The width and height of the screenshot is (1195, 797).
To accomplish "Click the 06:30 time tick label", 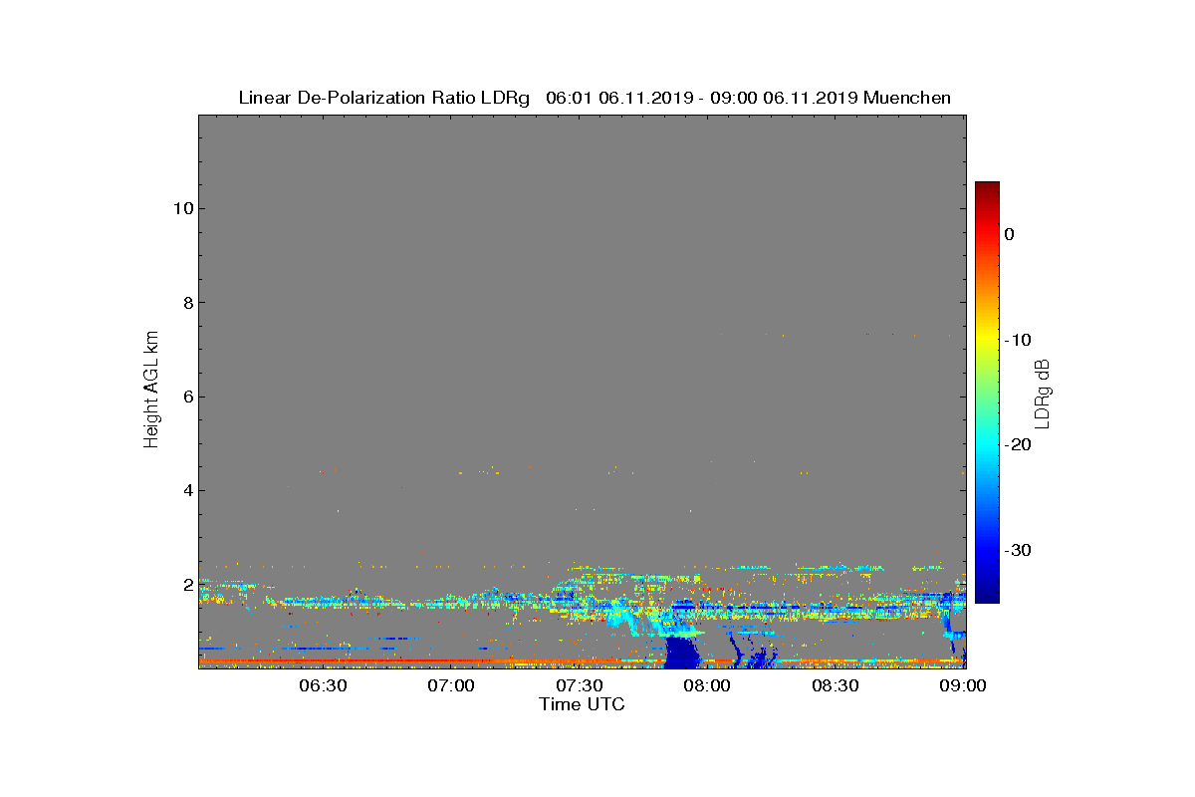I will click(323, 686).
